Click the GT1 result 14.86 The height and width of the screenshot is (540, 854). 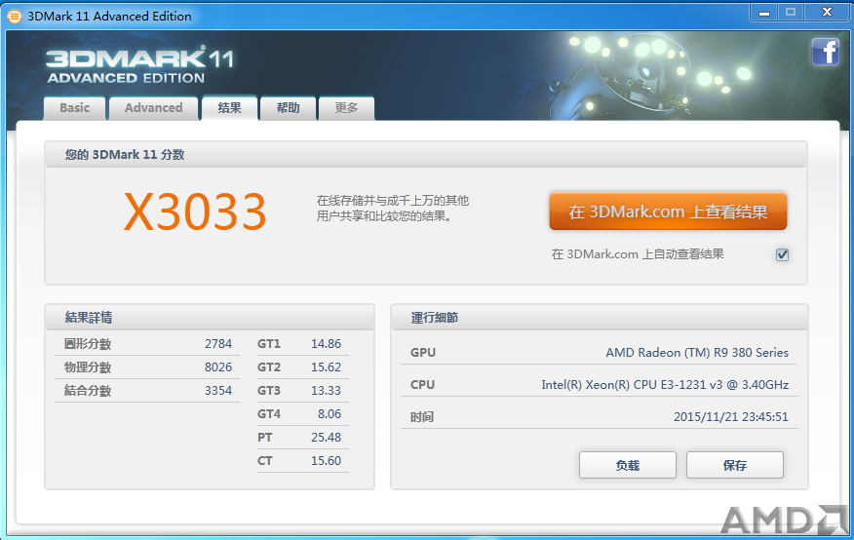click(x=327, y=344)
